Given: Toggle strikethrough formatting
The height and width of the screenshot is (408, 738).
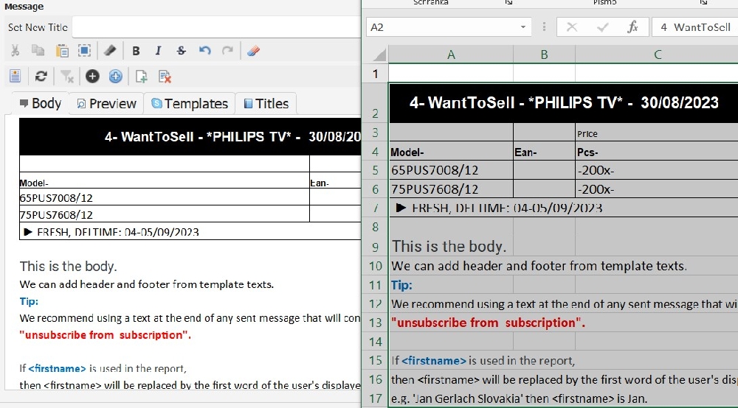Looking at the screenshot, I should (182, 51).
